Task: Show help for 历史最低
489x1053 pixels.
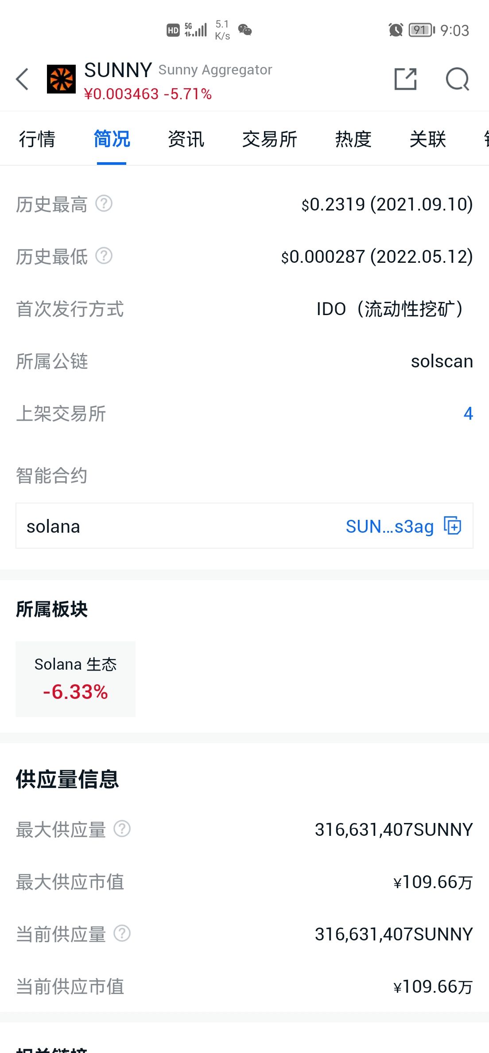Action: pyautogui.click(x=104, y=256)
